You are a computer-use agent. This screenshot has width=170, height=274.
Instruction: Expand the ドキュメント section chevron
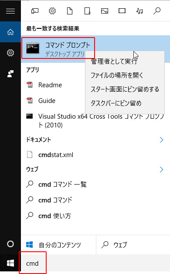(161, 140)
